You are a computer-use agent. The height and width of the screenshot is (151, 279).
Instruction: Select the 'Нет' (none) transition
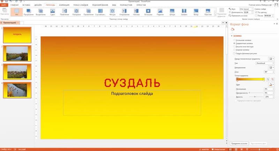click(x=16, y=12)
